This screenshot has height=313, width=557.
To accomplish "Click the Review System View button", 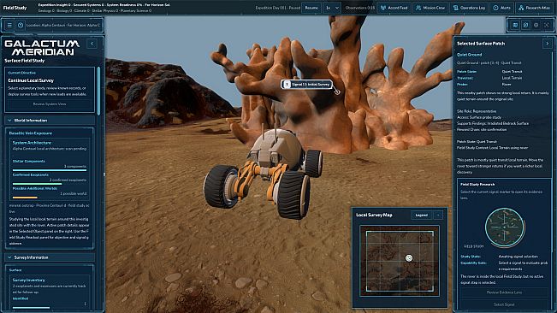I will tap(50, 104).
